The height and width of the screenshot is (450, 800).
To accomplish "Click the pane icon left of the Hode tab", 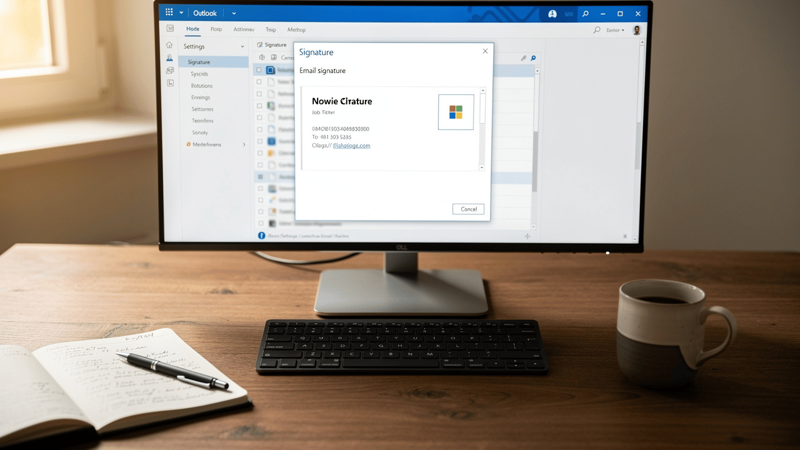I will click(x=170, y=29).
